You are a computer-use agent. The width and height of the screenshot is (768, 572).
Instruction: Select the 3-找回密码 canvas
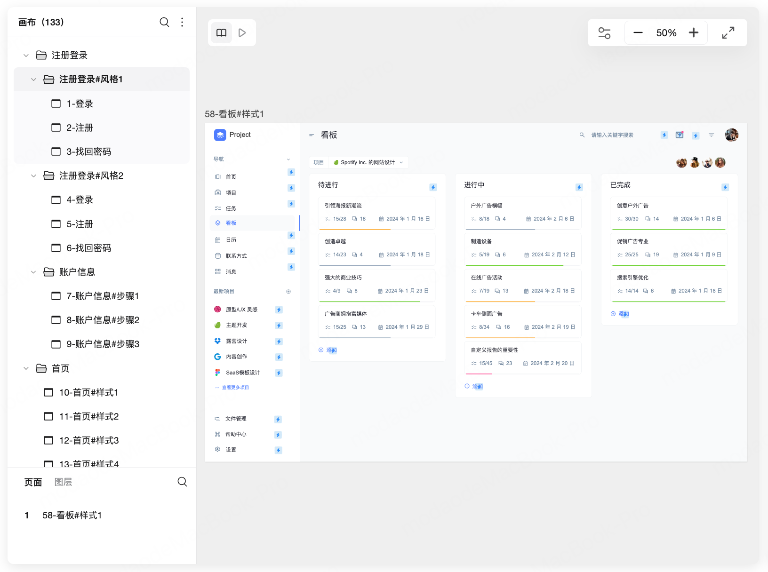point(102,151)
